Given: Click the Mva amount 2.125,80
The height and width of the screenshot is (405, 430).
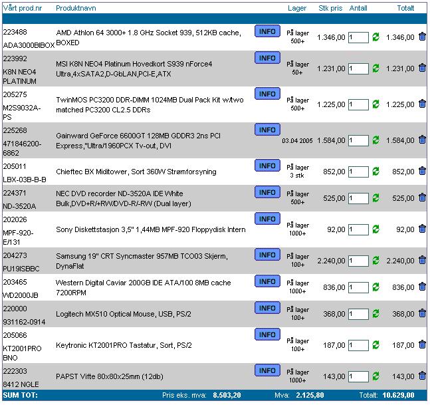Looking at the screenshot, I should (x=310, y=395).
